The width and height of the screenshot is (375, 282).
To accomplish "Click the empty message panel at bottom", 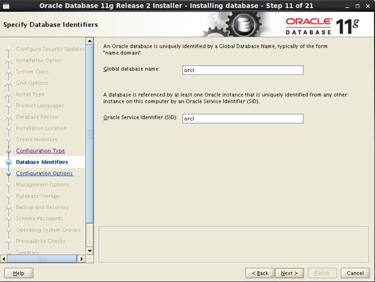I will pos(234,245).
